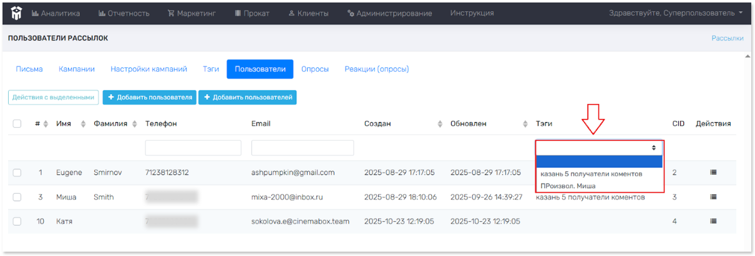Select the checkbox for Катя row

[x=17, y=221]
